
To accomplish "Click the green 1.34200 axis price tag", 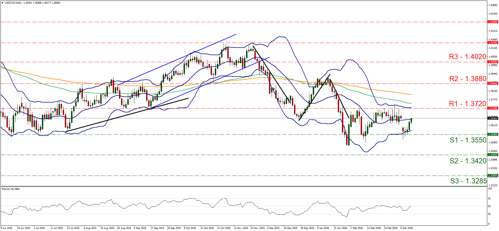I will point(492,155).
